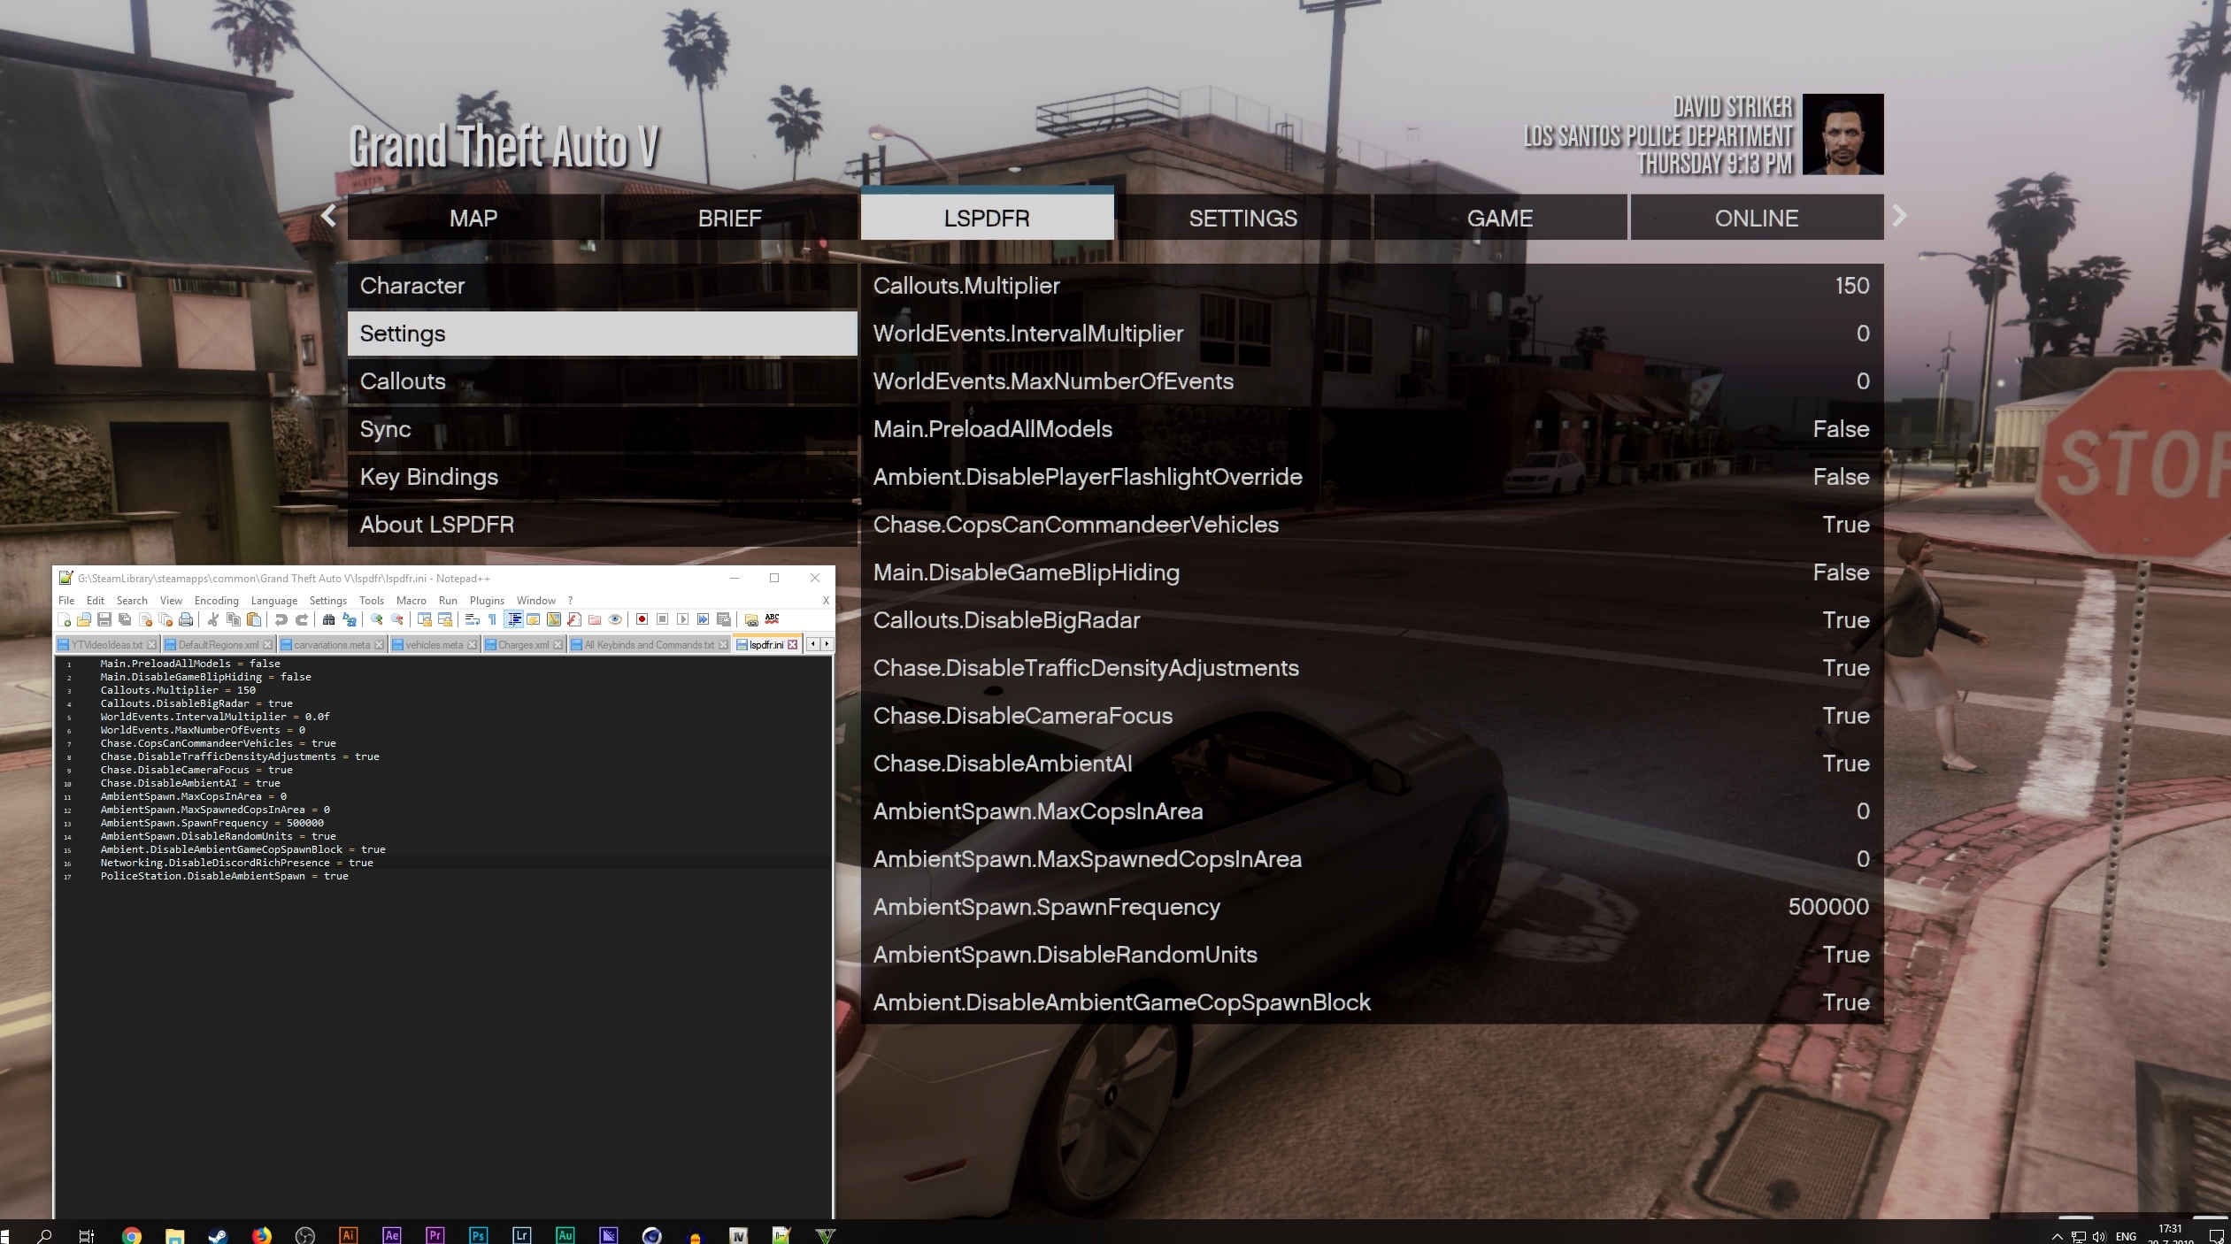Image resolution: width=2231 pixels, height=1244 pixels.
Task: Toggle the Word Wrap toolbar button
Action: click(x=473, y=619)
